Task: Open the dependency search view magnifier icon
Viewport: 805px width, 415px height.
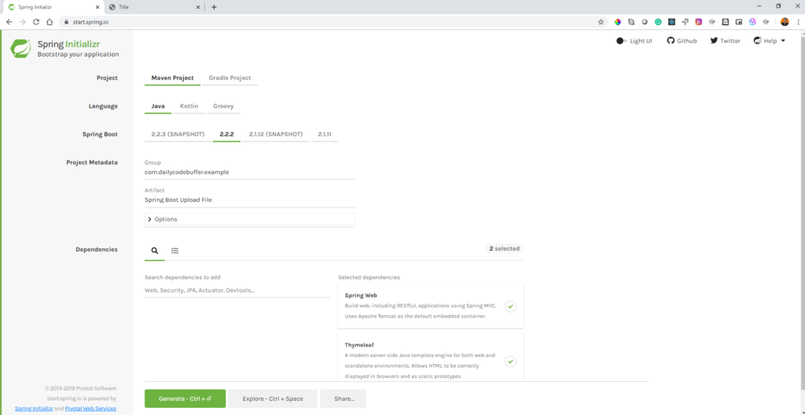Action: pos(155,251)
